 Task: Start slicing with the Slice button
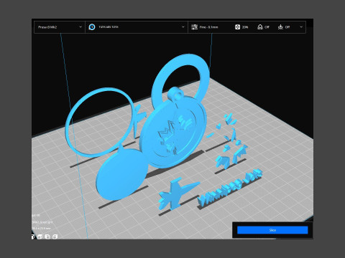(x=272, y=230)
